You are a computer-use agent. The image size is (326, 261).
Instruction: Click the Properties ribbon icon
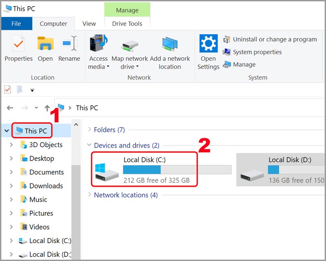coord(18,44)
